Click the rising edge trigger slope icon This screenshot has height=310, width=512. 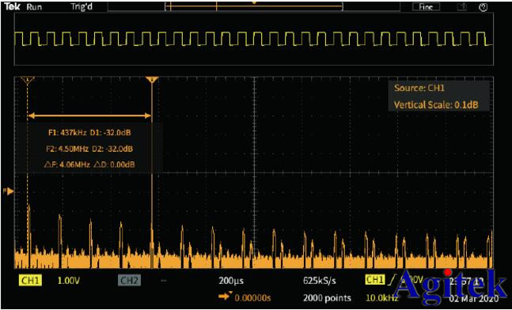coord(392,280)
